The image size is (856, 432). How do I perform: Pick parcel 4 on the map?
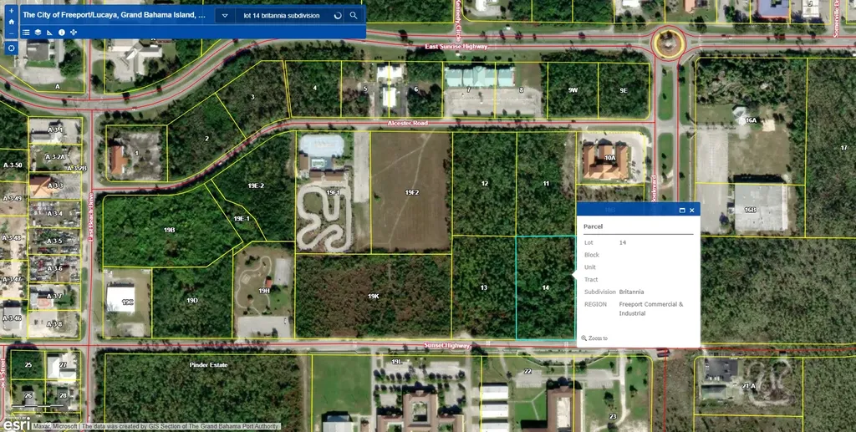click(314, 88)
